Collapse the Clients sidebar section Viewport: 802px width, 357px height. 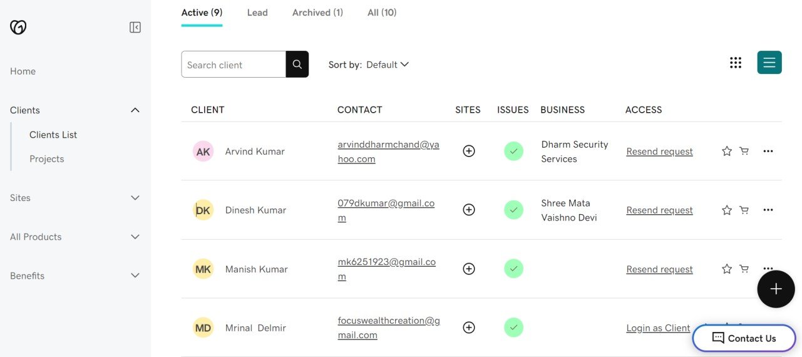135,110
